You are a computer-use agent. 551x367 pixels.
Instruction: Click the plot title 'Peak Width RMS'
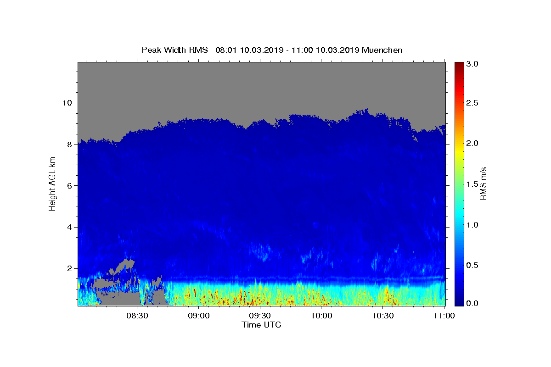coord(174,50)
